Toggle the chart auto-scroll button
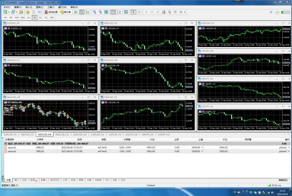Screen dimensions: 292x196 pos(113,12)
